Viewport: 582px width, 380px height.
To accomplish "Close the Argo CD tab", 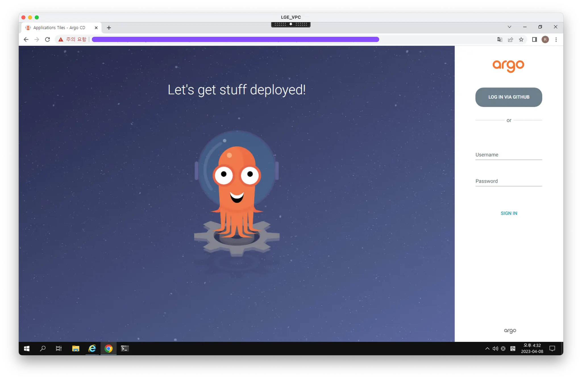I will point(96,28).
